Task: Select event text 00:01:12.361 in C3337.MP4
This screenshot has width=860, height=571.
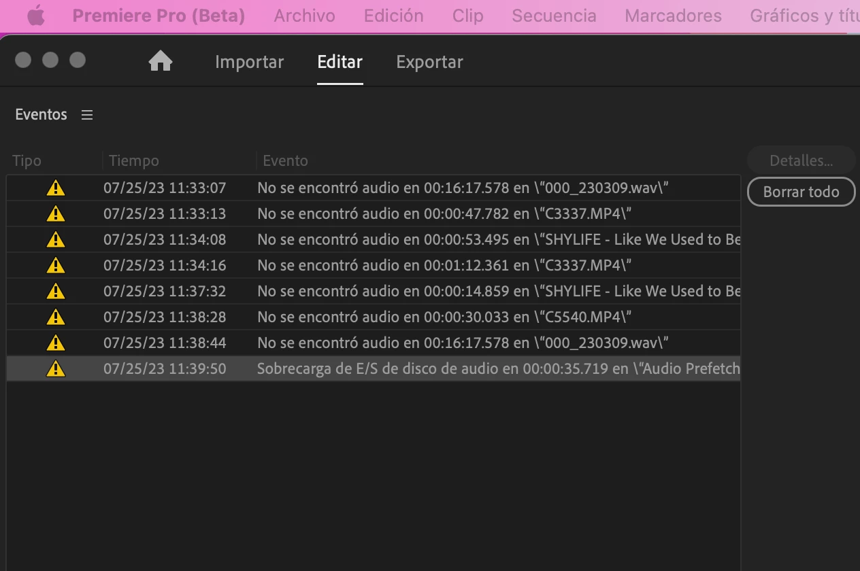Action: tap(444, 265)
